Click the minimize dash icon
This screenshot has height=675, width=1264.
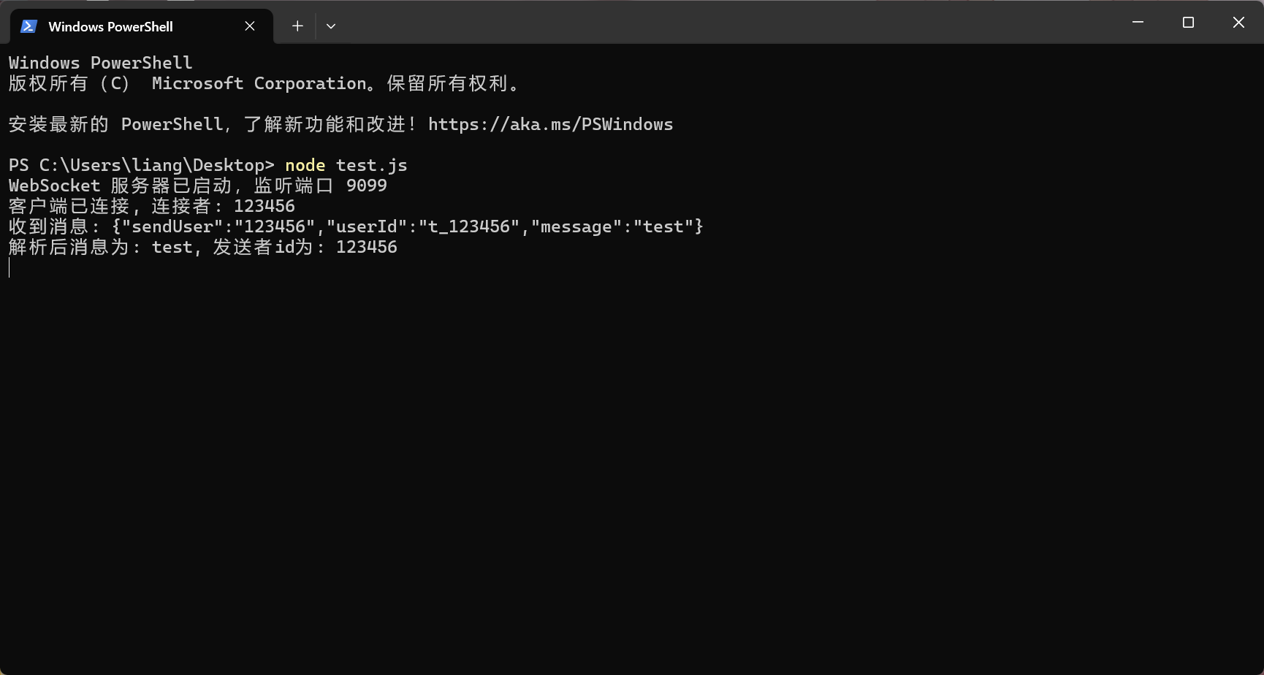(x=1137, y=22)
